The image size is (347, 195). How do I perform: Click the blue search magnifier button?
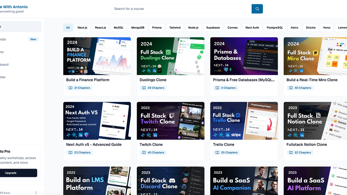click(x=257, y=9)
